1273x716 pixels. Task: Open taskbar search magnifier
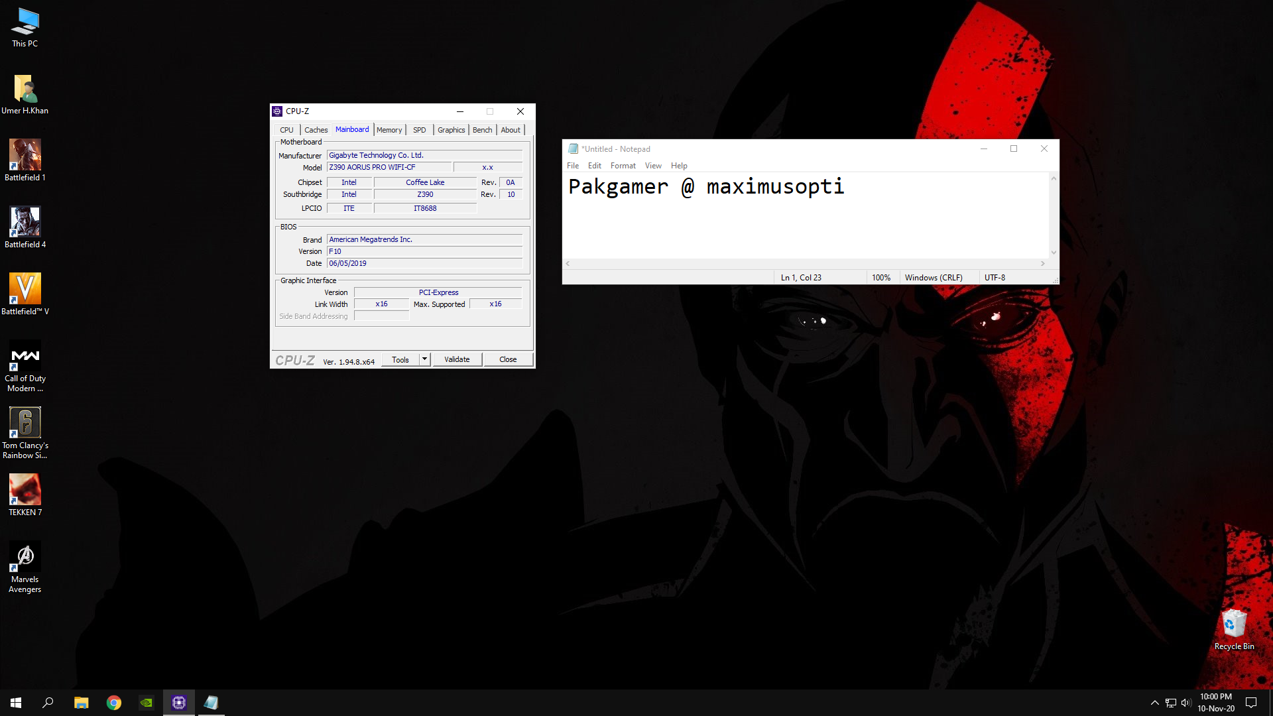click(48, 703)
